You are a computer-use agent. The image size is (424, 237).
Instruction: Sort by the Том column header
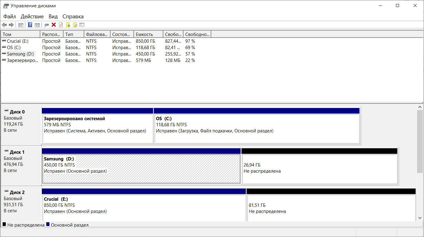pos(20,34)
